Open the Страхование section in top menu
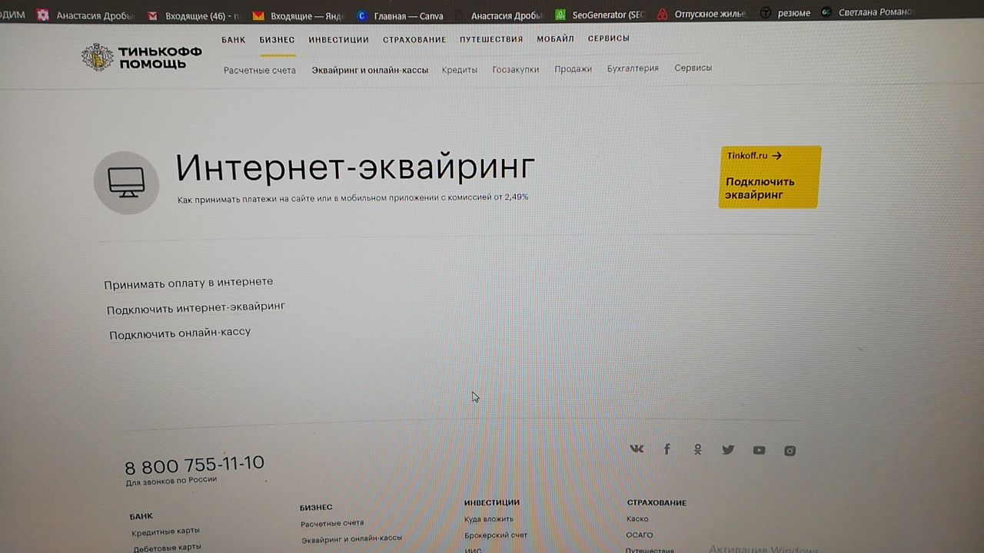984x553 pixels. [x=414, y=40]
